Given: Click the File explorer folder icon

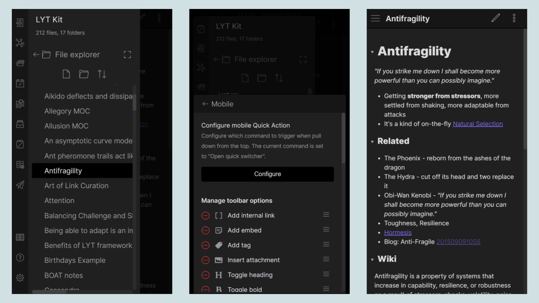Looking at the screenshot, I should 46,54.
